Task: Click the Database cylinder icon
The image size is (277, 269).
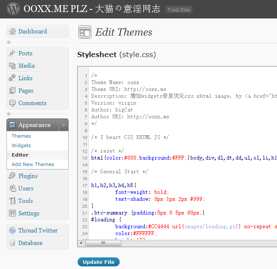Action: click(12, 243)
